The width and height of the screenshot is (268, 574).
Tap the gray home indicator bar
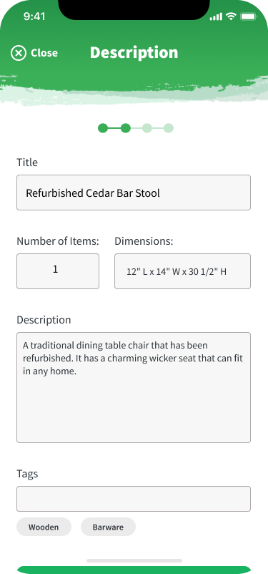[x=134, y=561]
